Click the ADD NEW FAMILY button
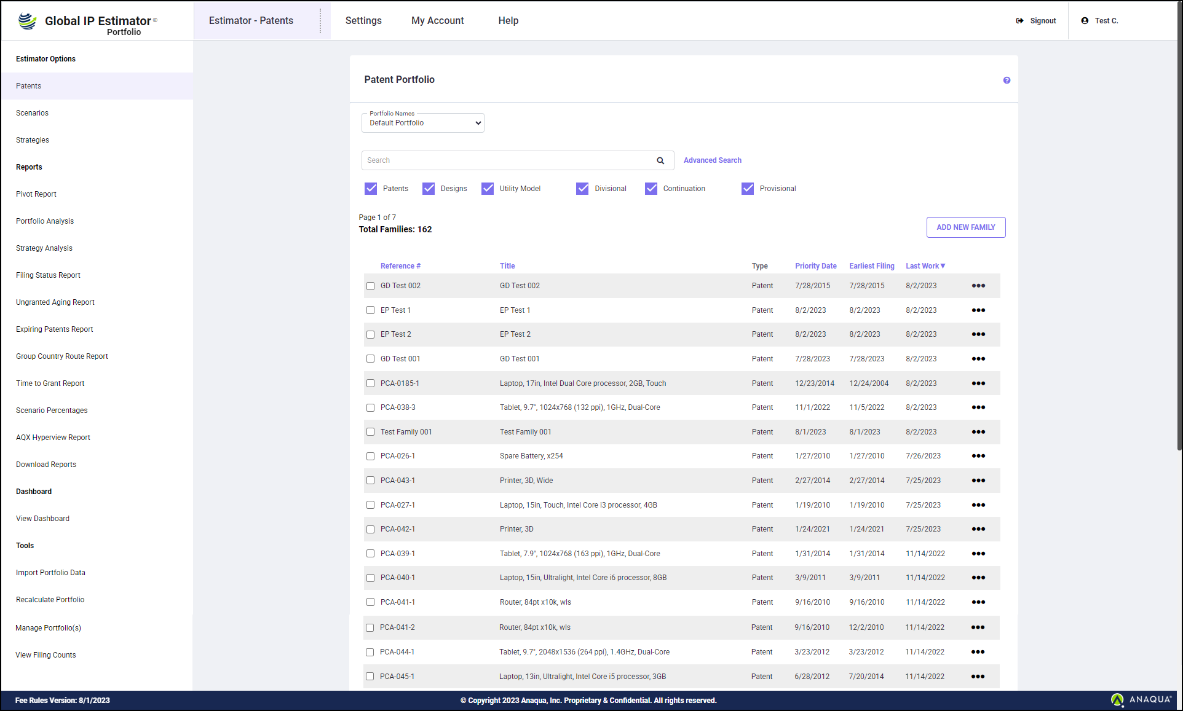 (x=965, y=227)
